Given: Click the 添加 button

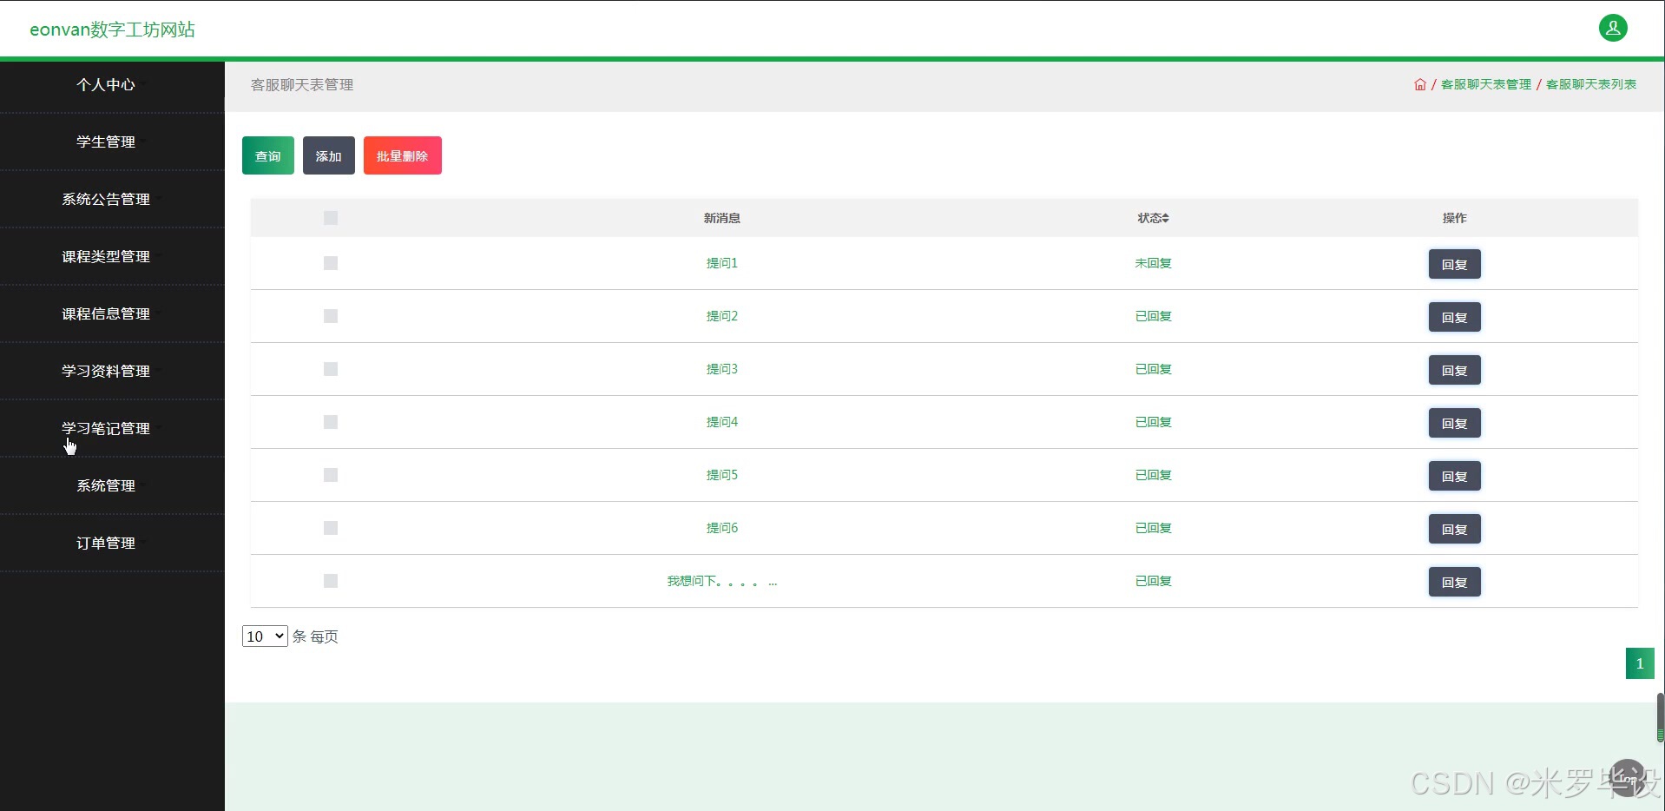Looking at the screenshot, I should (329, 155).
